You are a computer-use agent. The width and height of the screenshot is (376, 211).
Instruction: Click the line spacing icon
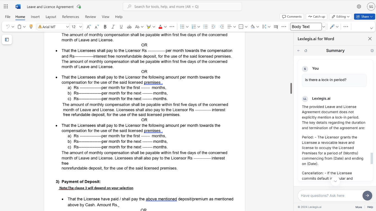click(264, 27)
